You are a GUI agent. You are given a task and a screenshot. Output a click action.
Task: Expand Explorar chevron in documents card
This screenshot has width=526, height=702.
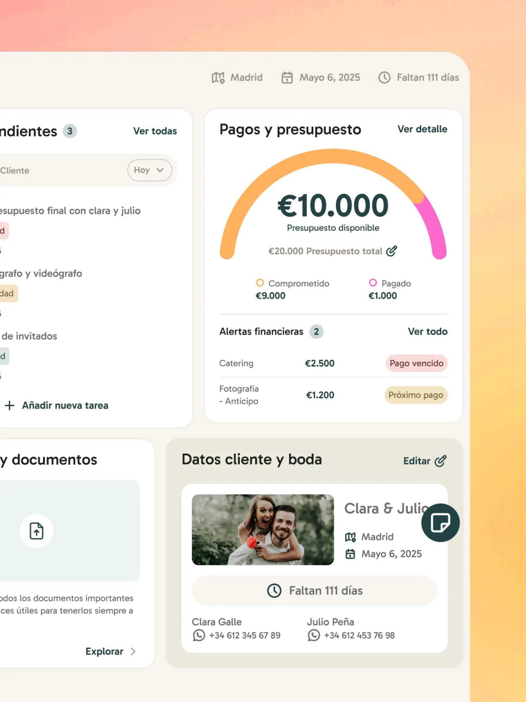coord(133,651)
